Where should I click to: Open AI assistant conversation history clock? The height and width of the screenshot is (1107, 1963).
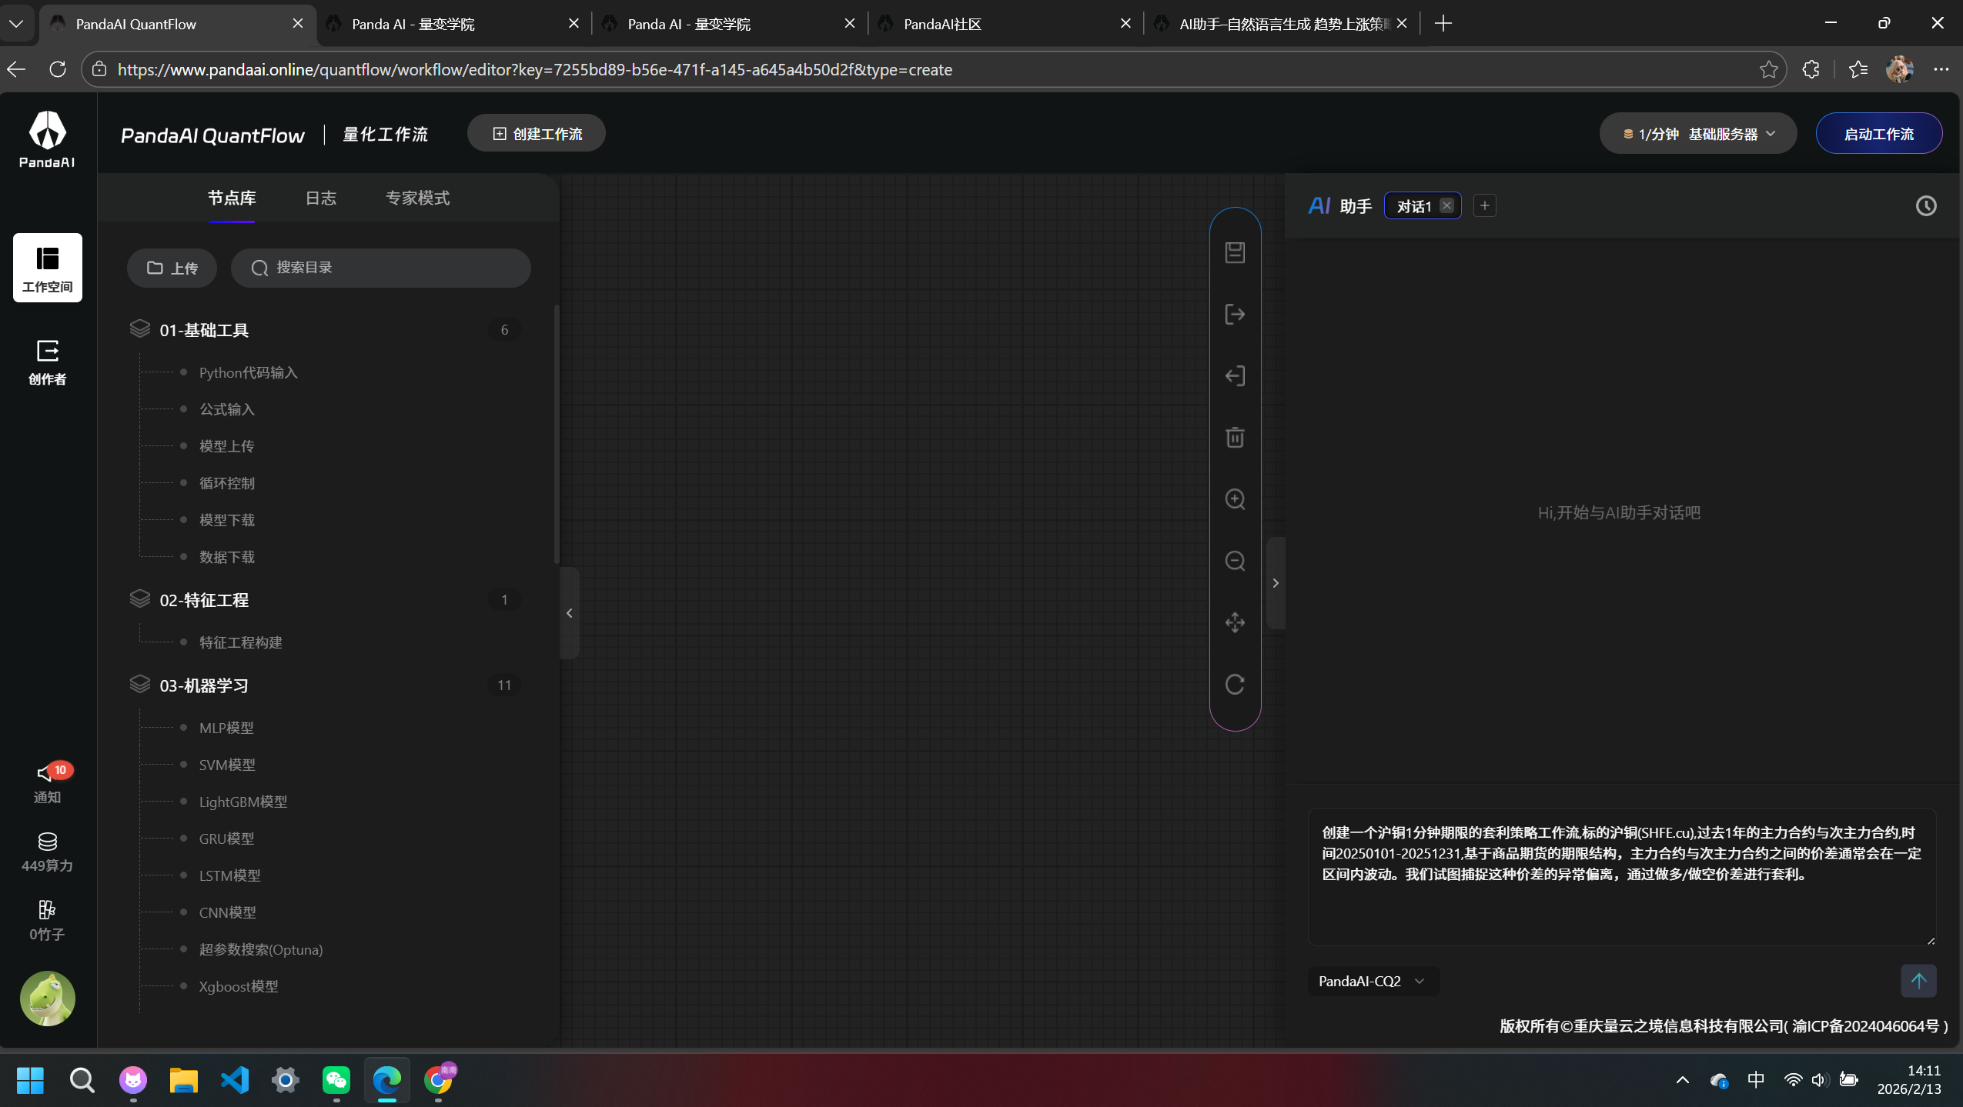tap(1926, 206)
